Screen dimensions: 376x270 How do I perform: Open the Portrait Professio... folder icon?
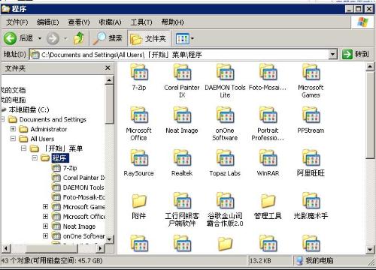click(x=268, y=115)
